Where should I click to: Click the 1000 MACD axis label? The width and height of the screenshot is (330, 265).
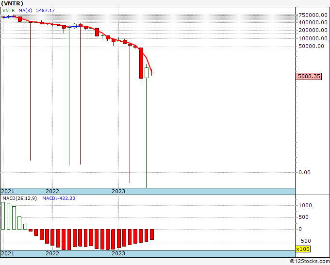click(x=305, y=205)
